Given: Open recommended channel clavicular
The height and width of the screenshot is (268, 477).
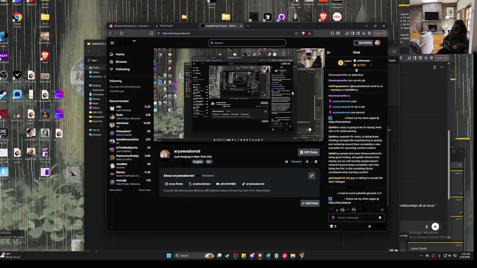Looking at the screenshot, I should (130, 125).
